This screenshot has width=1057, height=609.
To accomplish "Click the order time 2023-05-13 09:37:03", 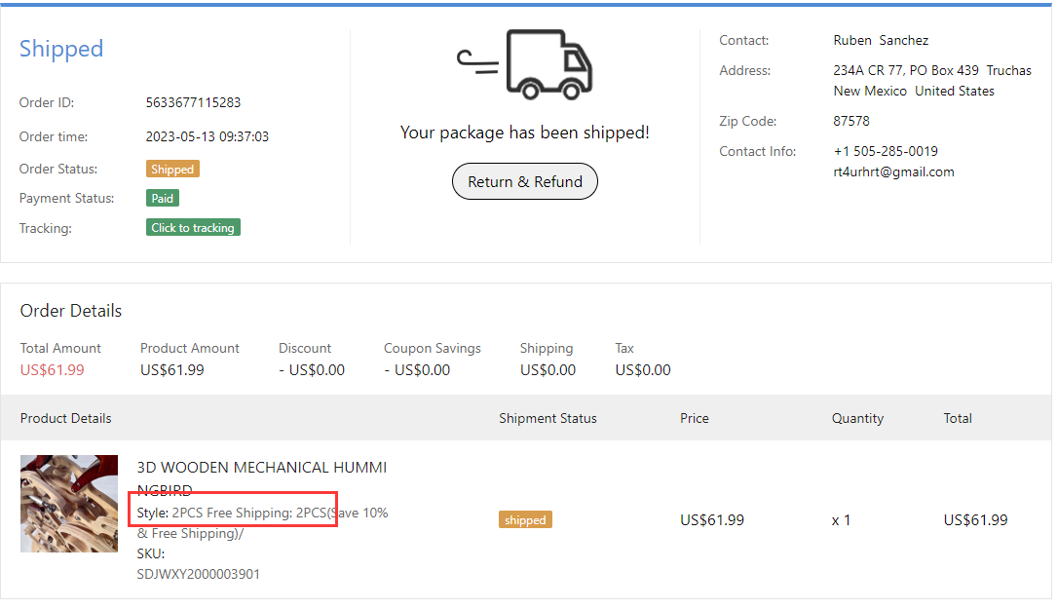I will click(x=208, y=136).
